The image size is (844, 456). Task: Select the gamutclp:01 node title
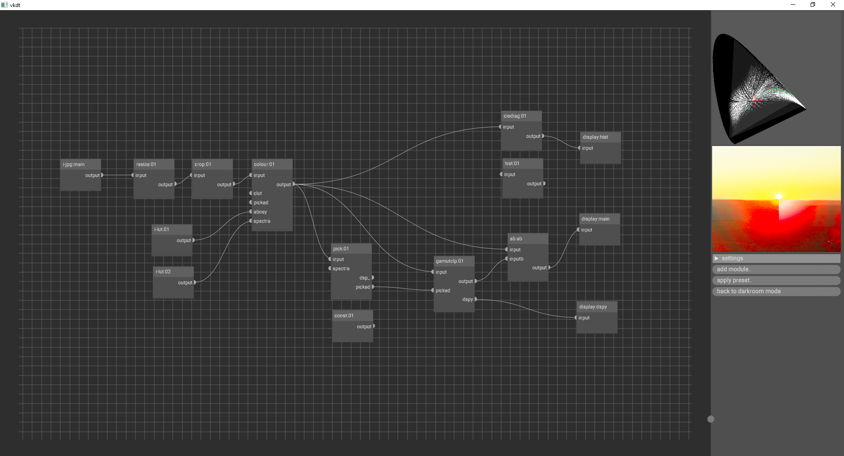[454, 261]
